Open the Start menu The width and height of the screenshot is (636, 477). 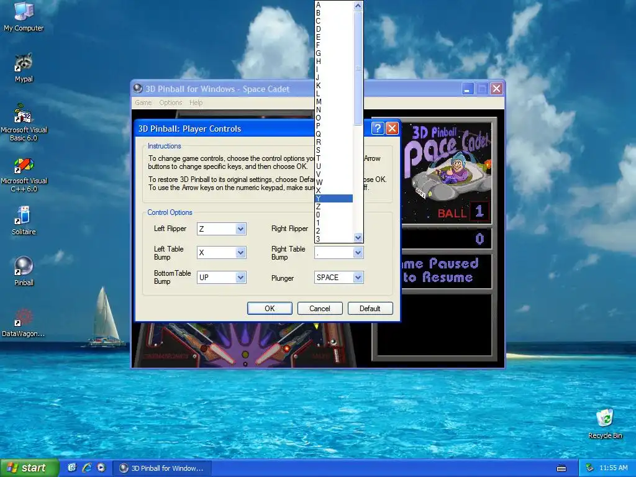click(29, 468)
